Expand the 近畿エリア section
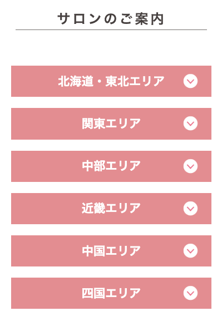Screen dimensions: 222x316 (111, 209)
